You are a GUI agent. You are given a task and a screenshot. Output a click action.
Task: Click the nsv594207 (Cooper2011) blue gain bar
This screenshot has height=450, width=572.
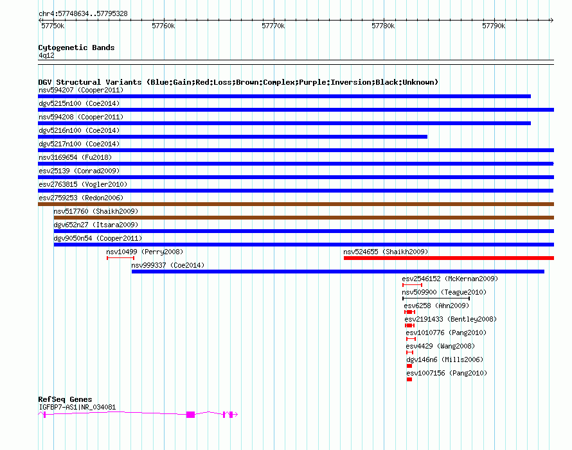click(x=284, y=96)
